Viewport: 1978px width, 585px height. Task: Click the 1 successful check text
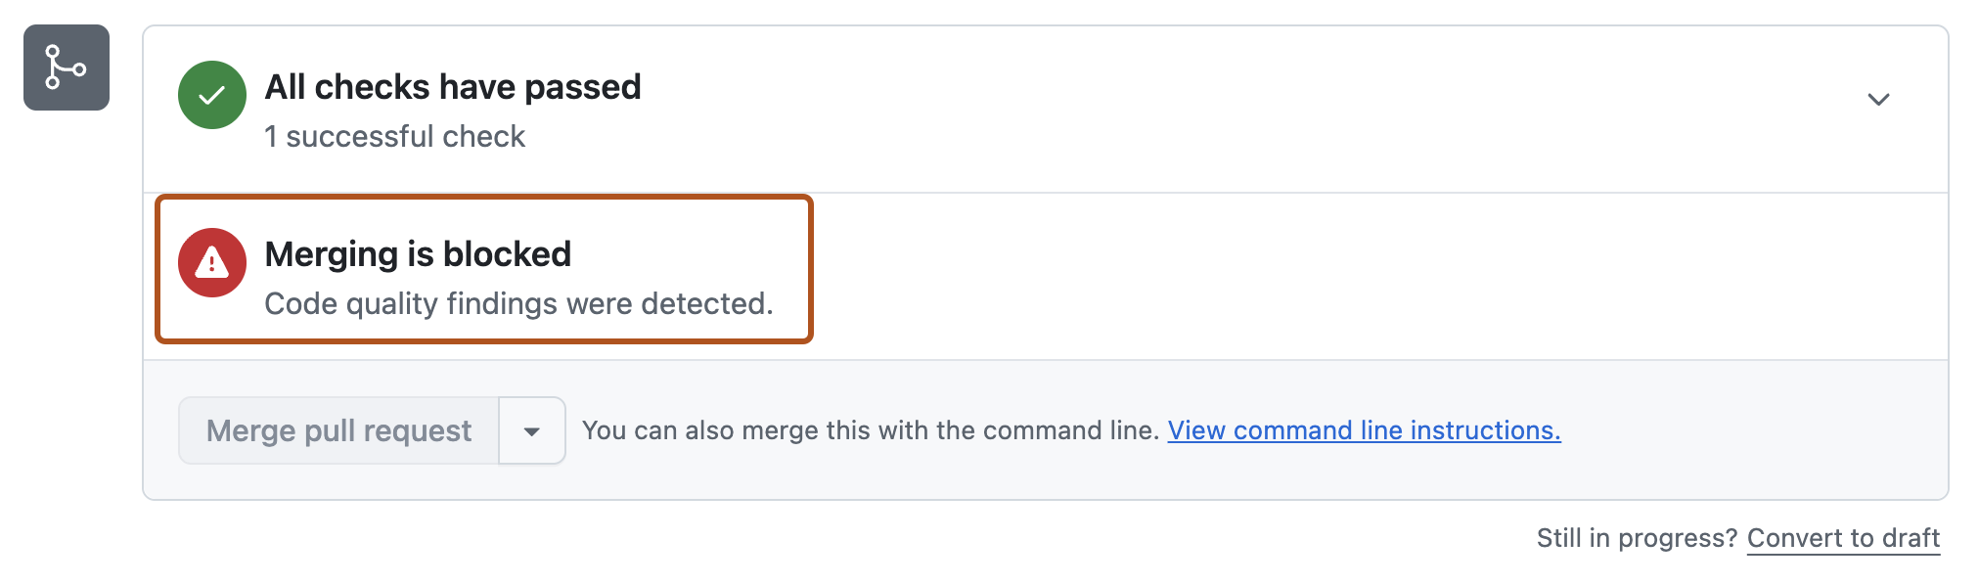[x=394, y=136]
